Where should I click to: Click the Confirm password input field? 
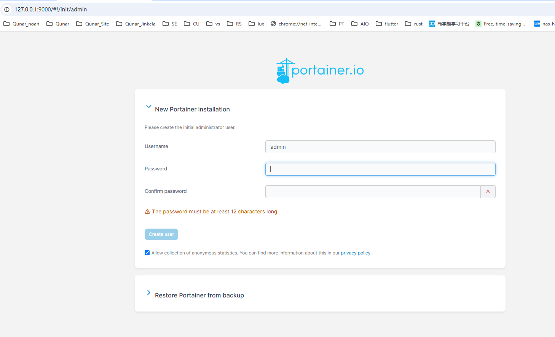tap(373, 192)
